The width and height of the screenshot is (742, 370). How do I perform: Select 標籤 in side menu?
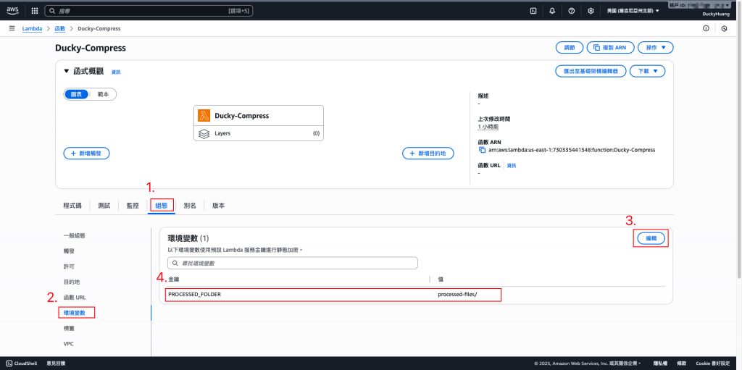[x=69, y=328]
